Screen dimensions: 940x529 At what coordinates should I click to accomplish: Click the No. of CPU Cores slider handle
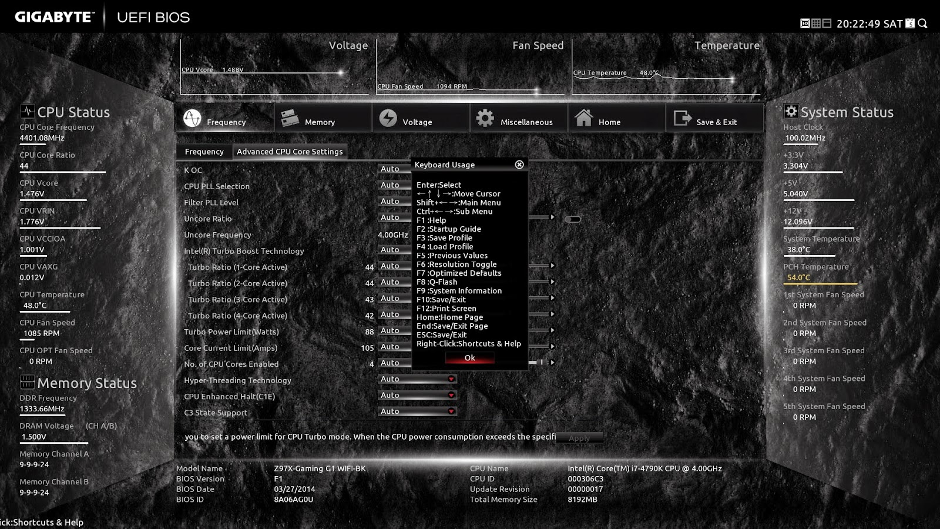tap(542, 363)
